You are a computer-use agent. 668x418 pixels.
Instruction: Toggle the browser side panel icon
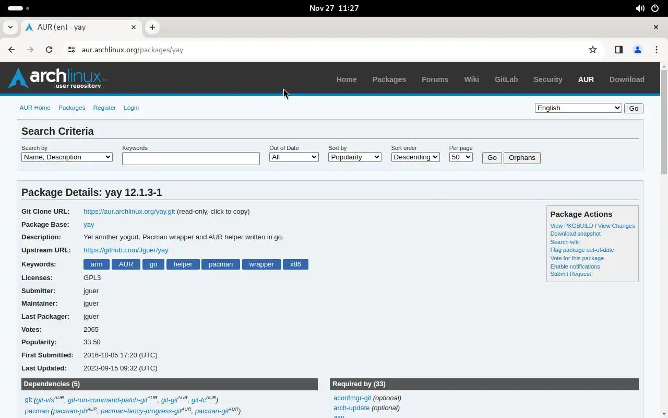click(618, 50)
